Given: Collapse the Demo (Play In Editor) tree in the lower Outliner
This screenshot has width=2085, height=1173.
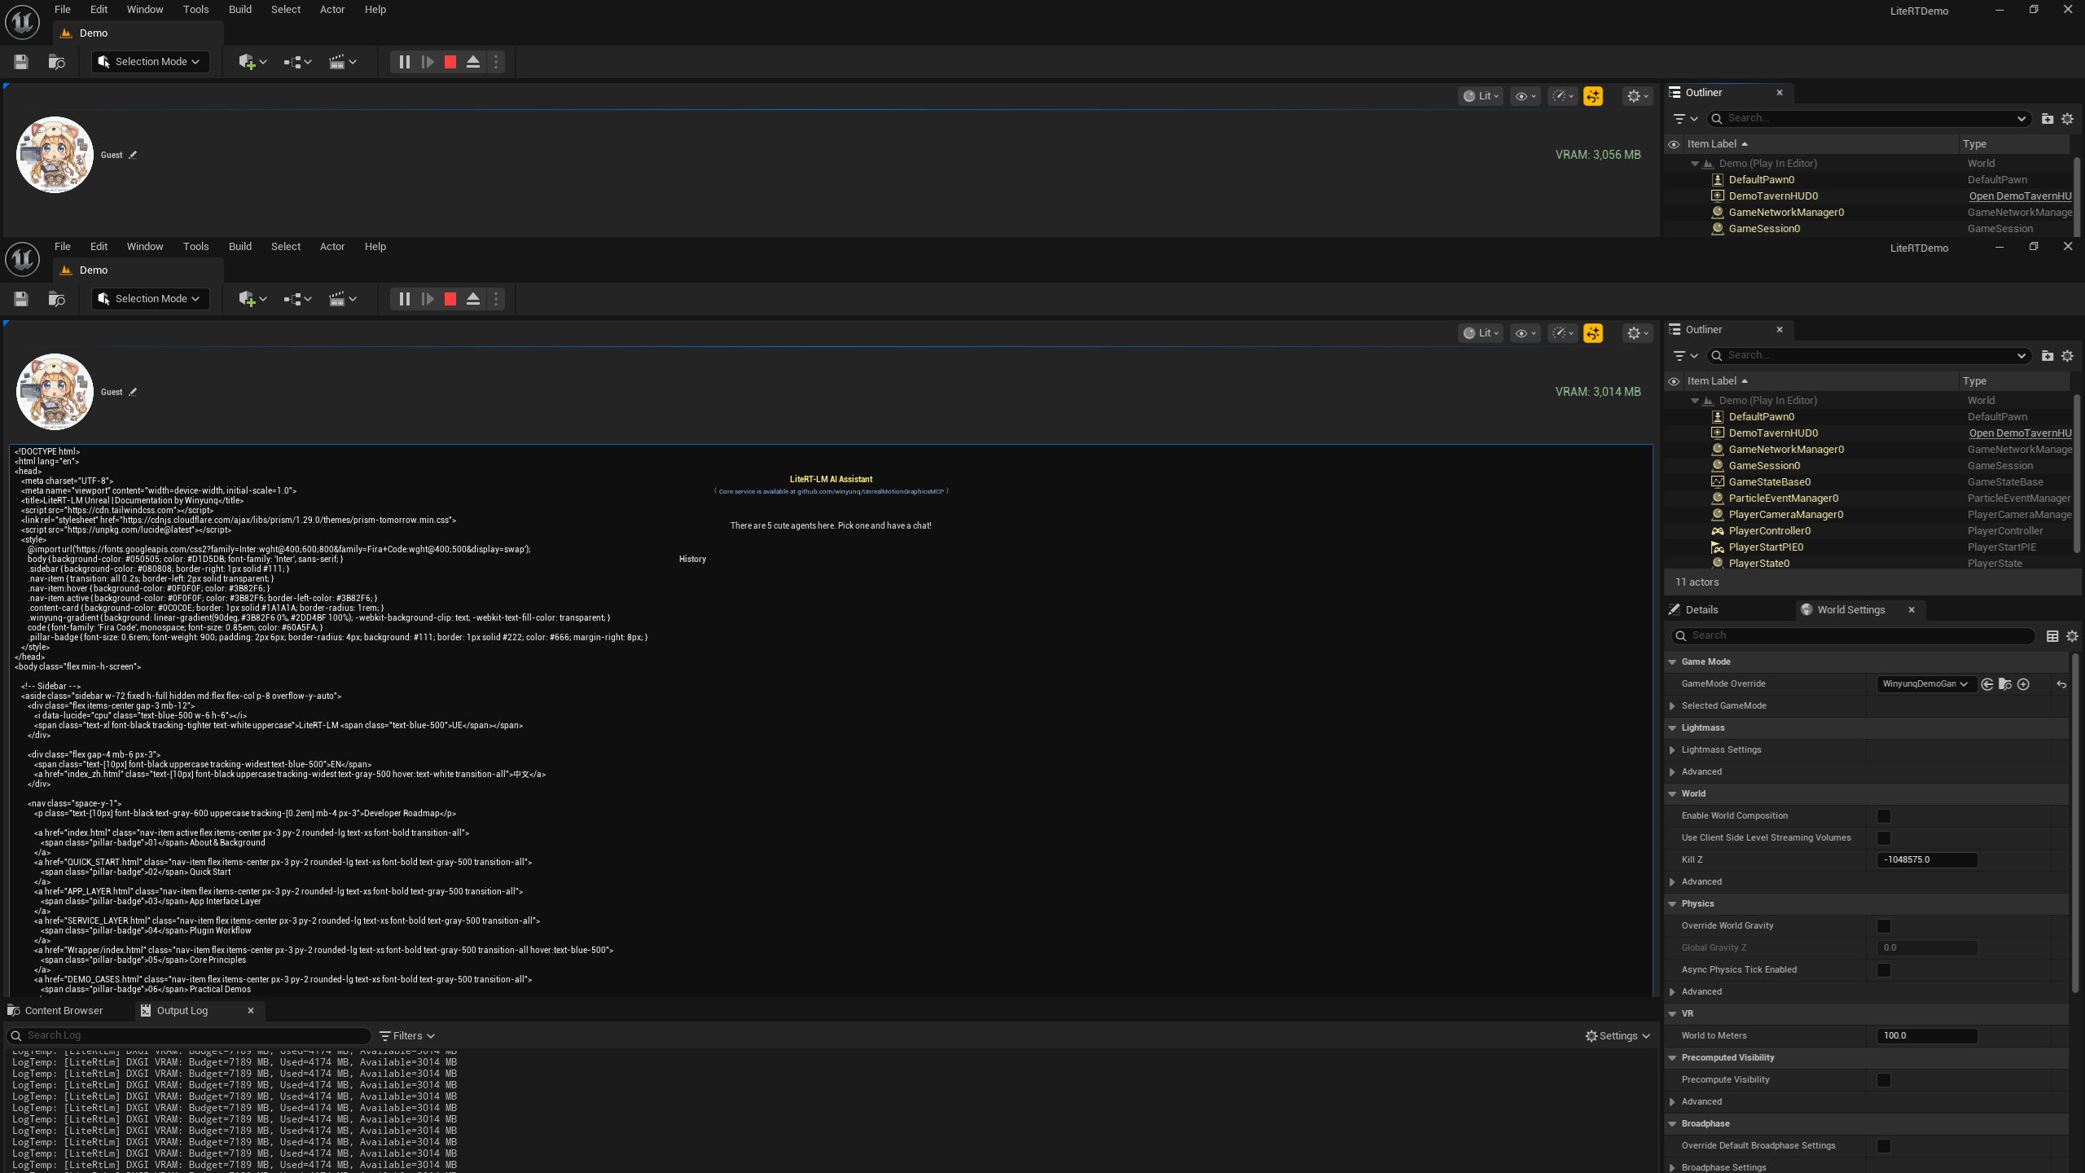Looking at the screenshot, I should [1695, 401].
